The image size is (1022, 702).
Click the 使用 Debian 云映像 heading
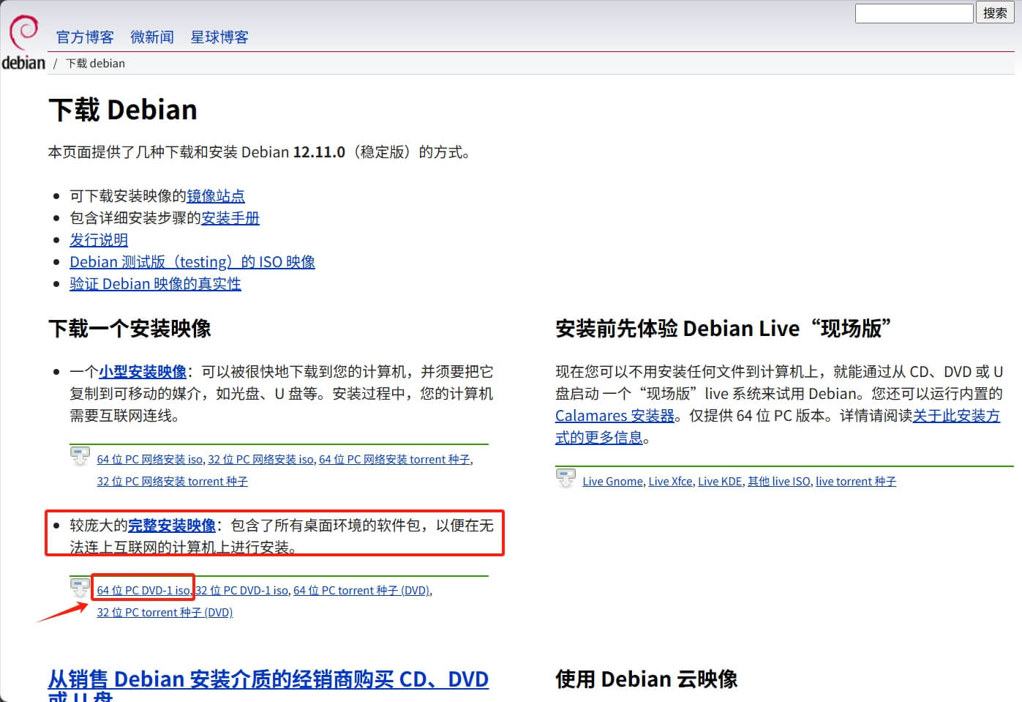[646, 679]
